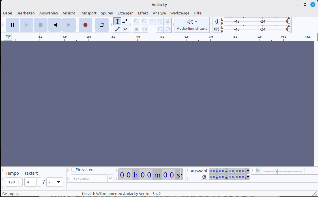Toggle the Loop button
318x197 pixels.
click(102, 25)
